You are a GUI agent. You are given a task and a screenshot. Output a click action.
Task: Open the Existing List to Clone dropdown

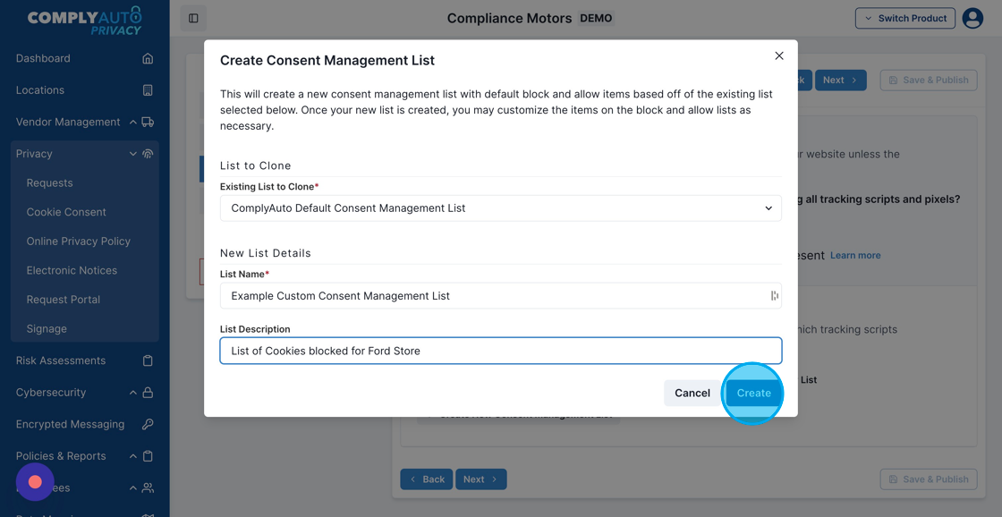[500, 208]
